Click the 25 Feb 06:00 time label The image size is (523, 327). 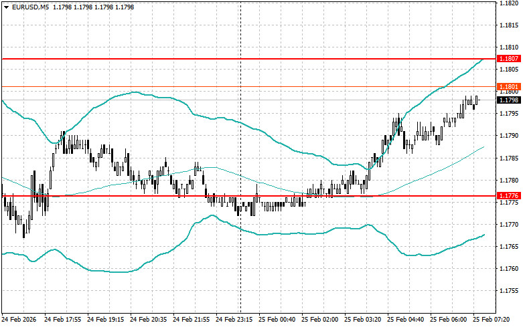point(448,320)
